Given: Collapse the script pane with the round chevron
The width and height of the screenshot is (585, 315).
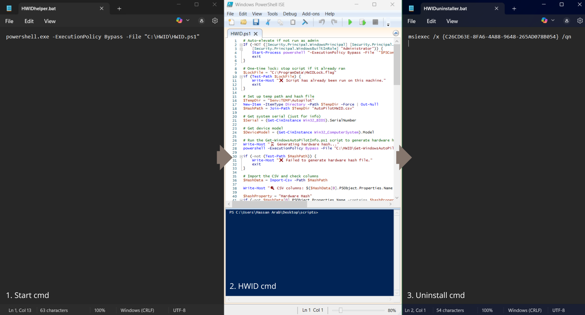Looking at the screenshot, I should click(x=396, y=33).
